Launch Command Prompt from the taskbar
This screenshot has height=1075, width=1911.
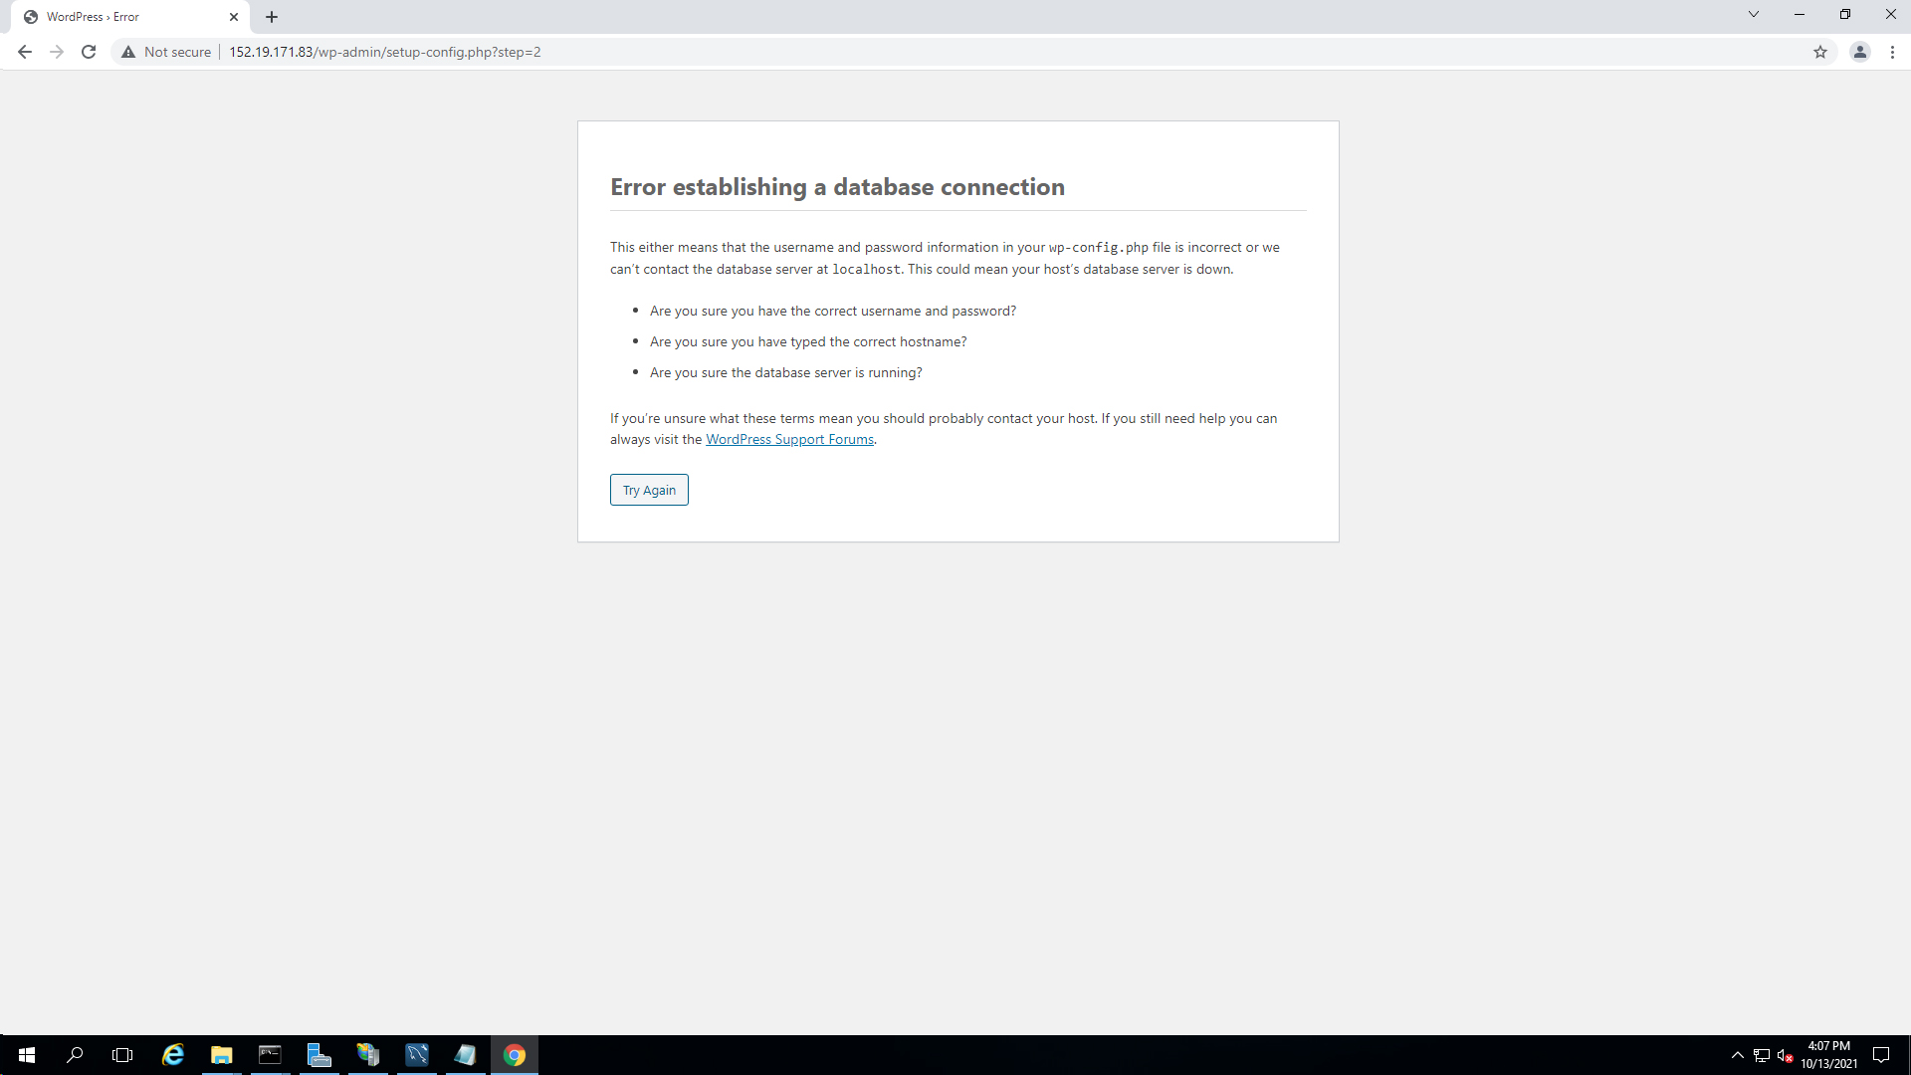click(270, 1054)
